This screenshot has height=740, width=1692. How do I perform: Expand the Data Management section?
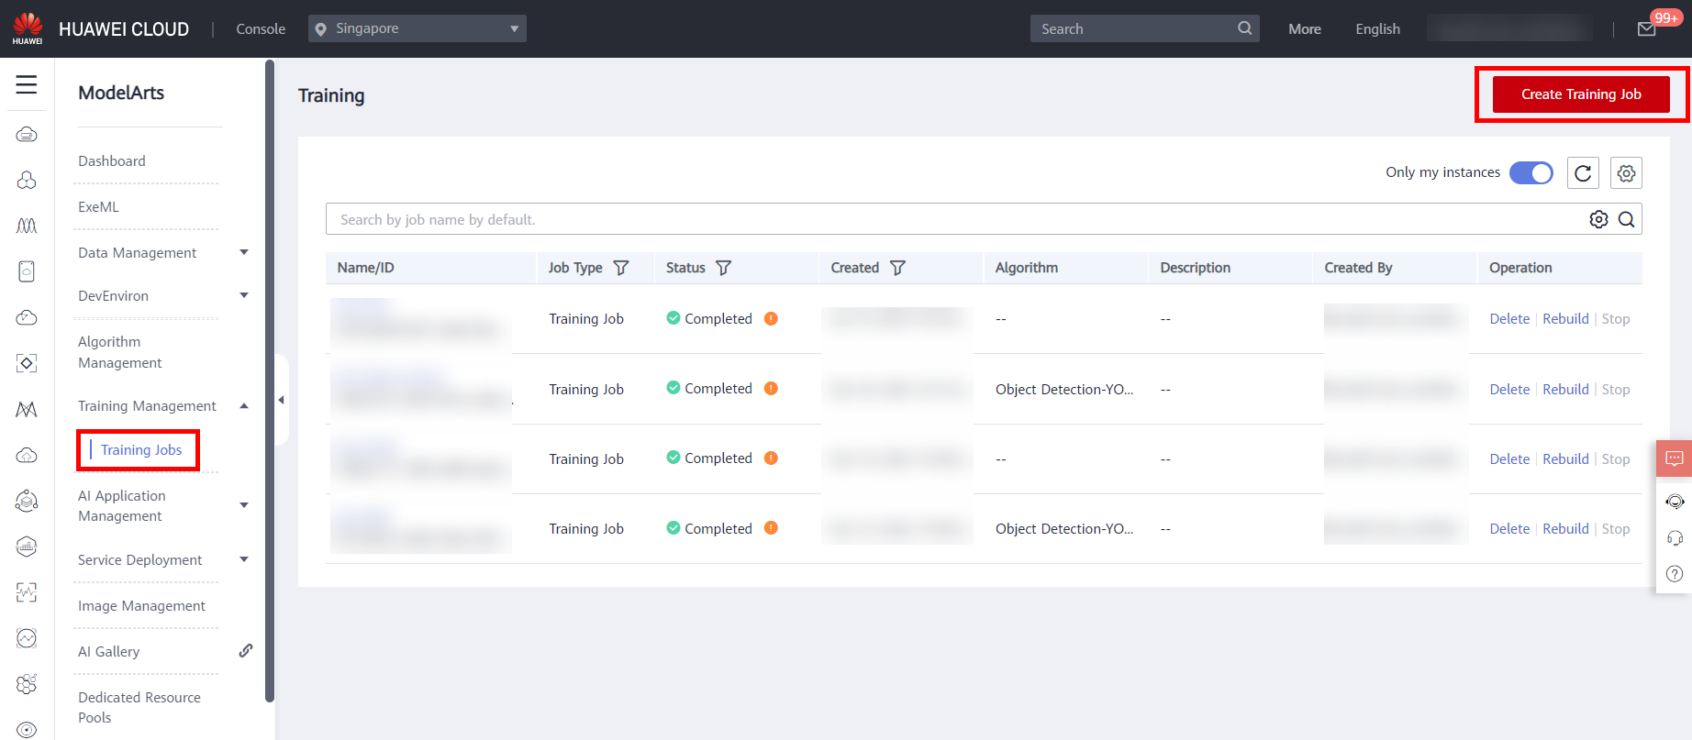click(244, 252)
